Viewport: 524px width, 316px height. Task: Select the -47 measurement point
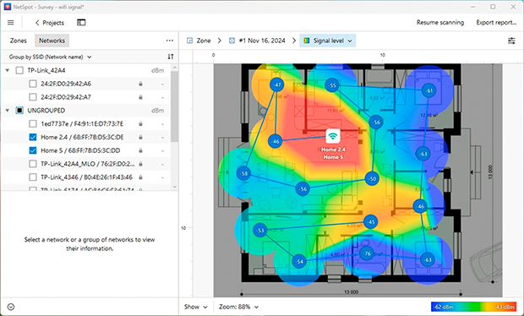276,84
